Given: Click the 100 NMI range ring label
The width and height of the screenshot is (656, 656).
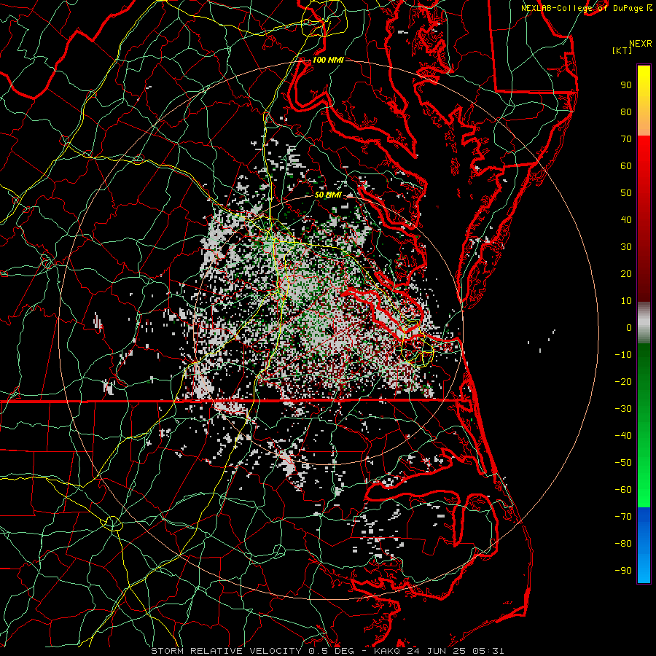Looking at the screenshot, I should [328, 60].
